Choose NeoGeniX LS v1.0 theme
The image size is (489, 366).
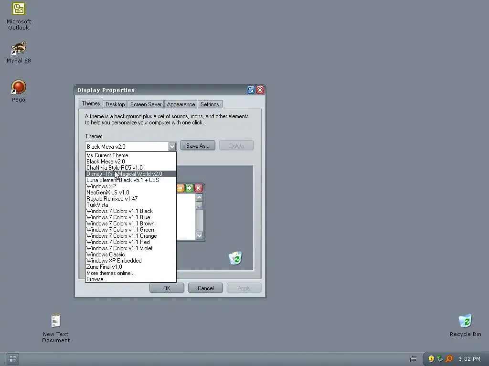131,193
